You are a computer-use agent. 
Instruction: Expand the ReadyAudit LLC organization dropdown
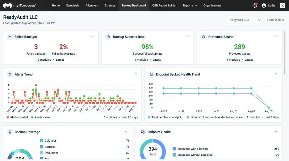[x=245, y=20]
